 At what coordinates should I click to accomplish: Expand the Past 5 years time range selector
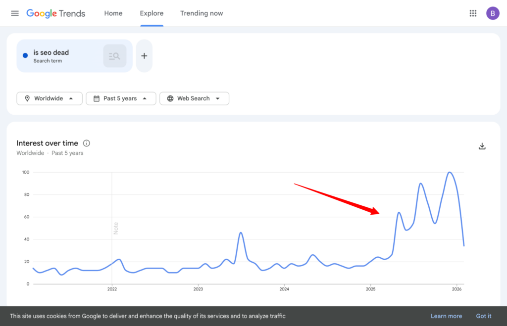pos(121,98)
